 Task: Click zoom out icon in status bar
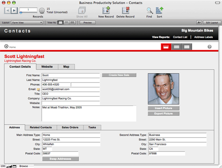pyautogui.click(x=8, y=166)
